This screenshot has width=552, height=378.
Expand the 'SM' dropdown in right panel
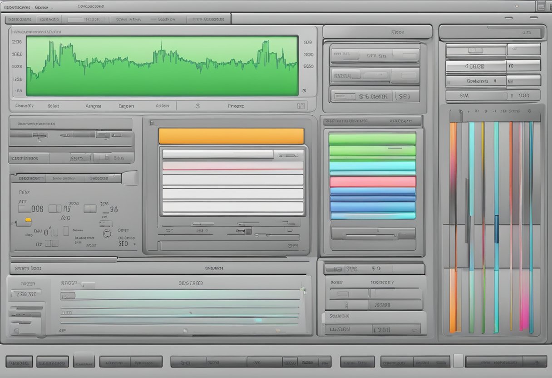[x=477, y=96]
